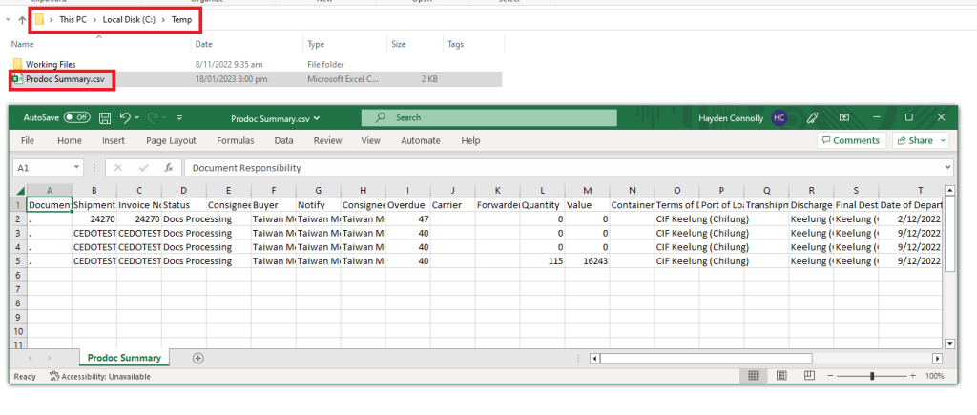Click the Status header cell

pyautogui.click(x=184, y=205)
